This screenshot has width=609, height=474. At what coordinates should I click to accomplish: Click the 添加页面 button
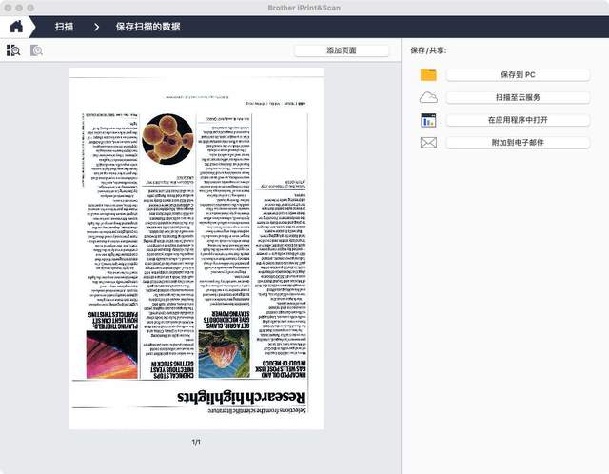(x=342, y=50)
